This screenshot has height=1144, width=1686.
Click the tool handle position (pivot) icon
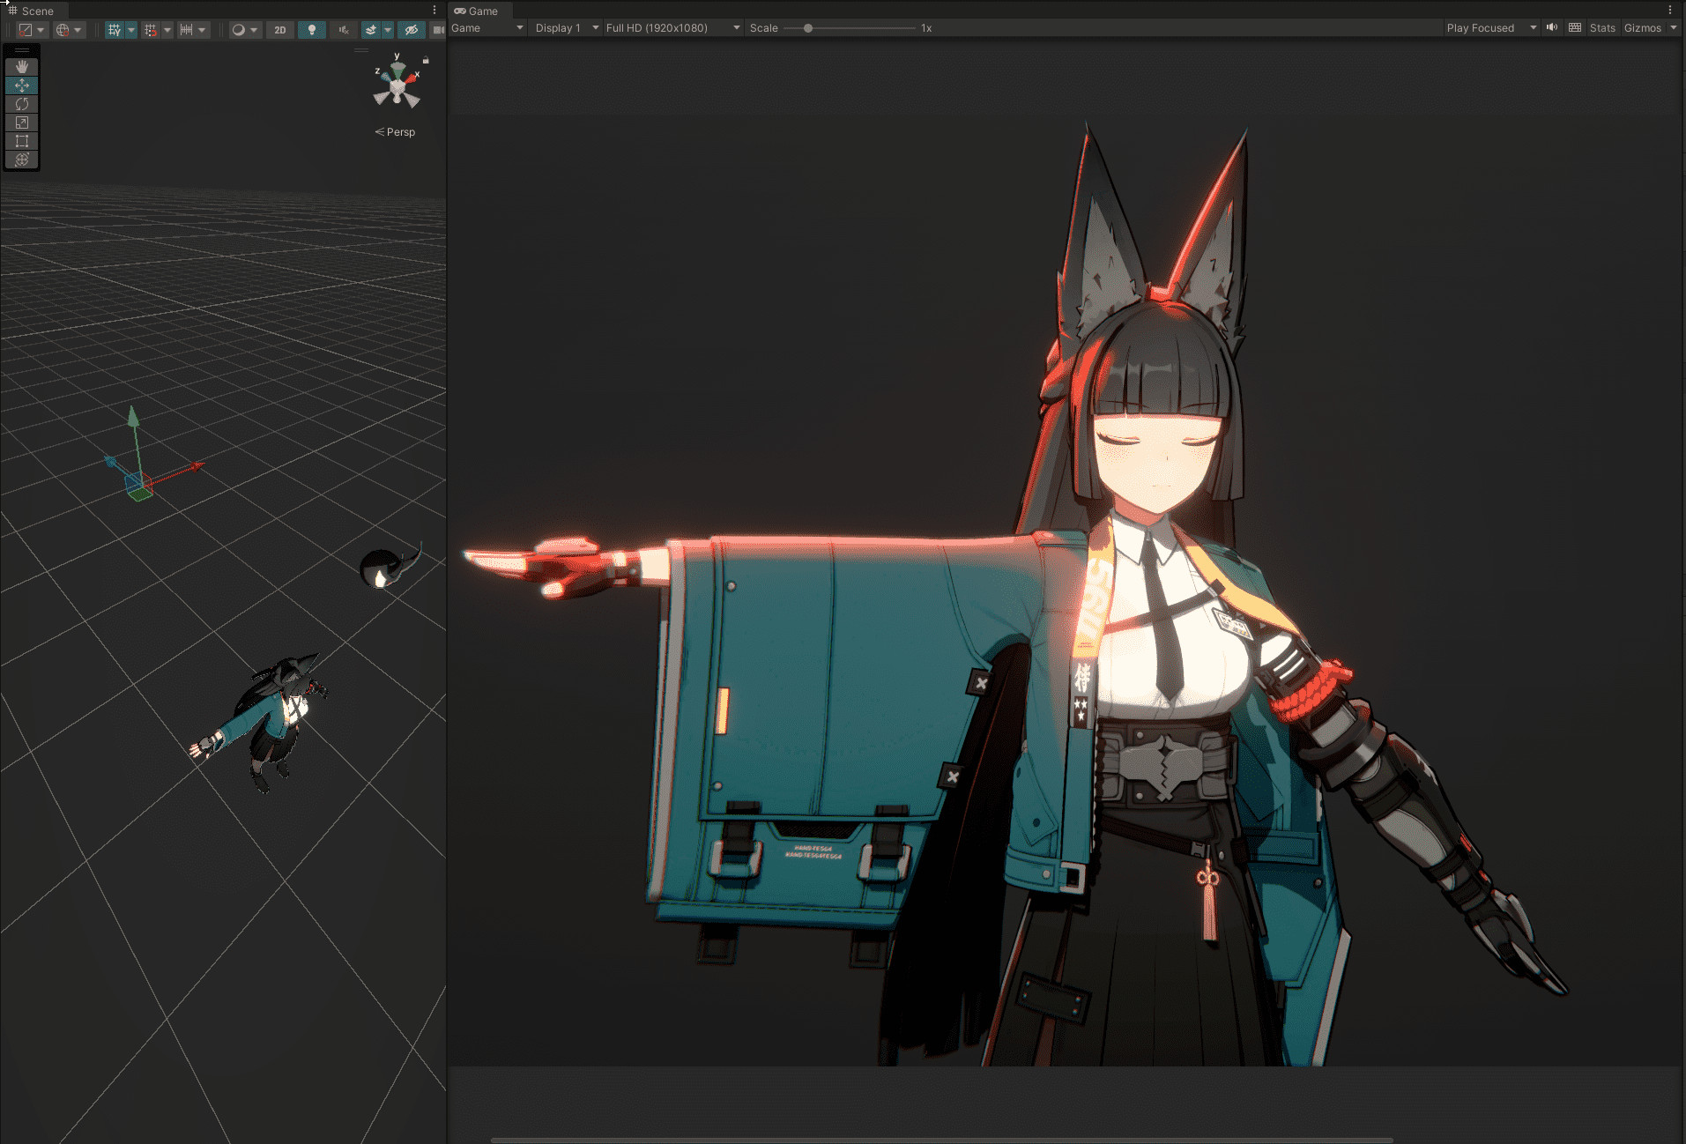[x=25, y=30]
